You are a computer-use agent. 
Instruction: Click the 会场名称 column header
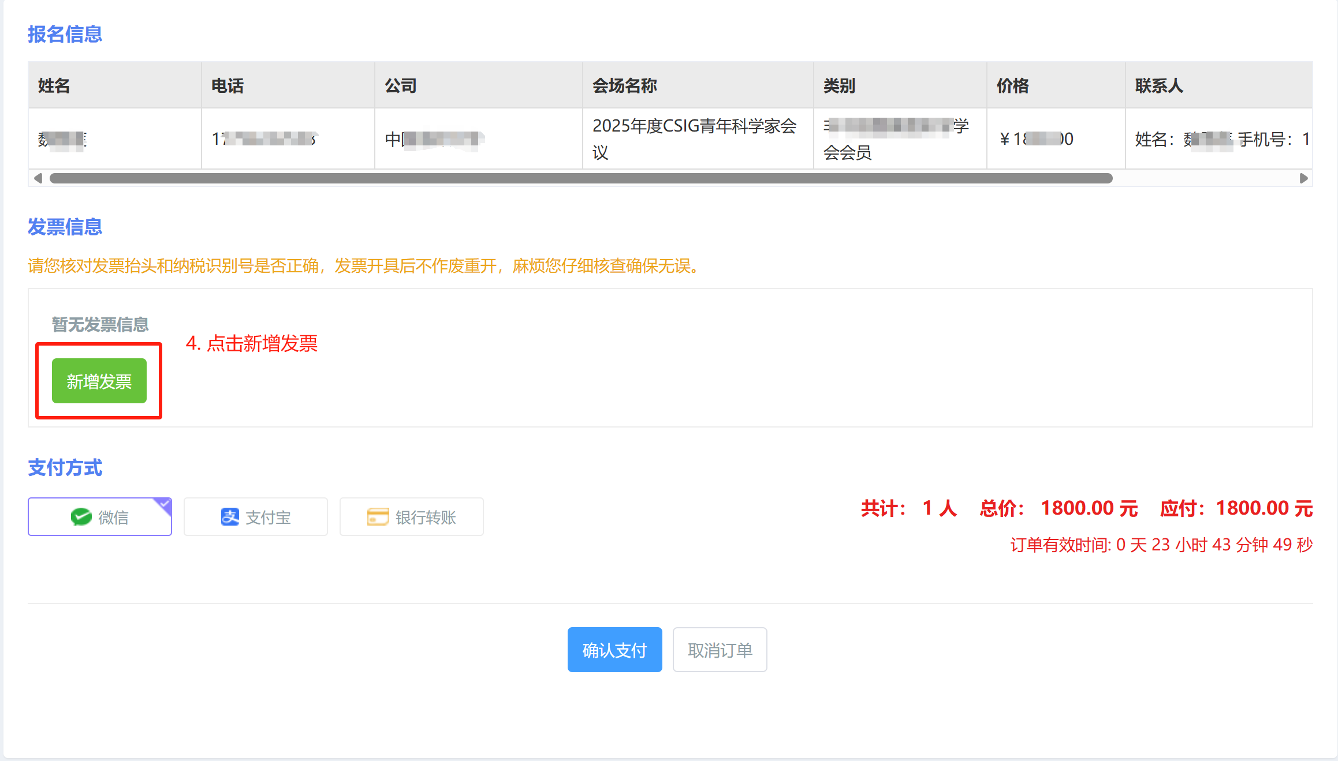[625, 85]
